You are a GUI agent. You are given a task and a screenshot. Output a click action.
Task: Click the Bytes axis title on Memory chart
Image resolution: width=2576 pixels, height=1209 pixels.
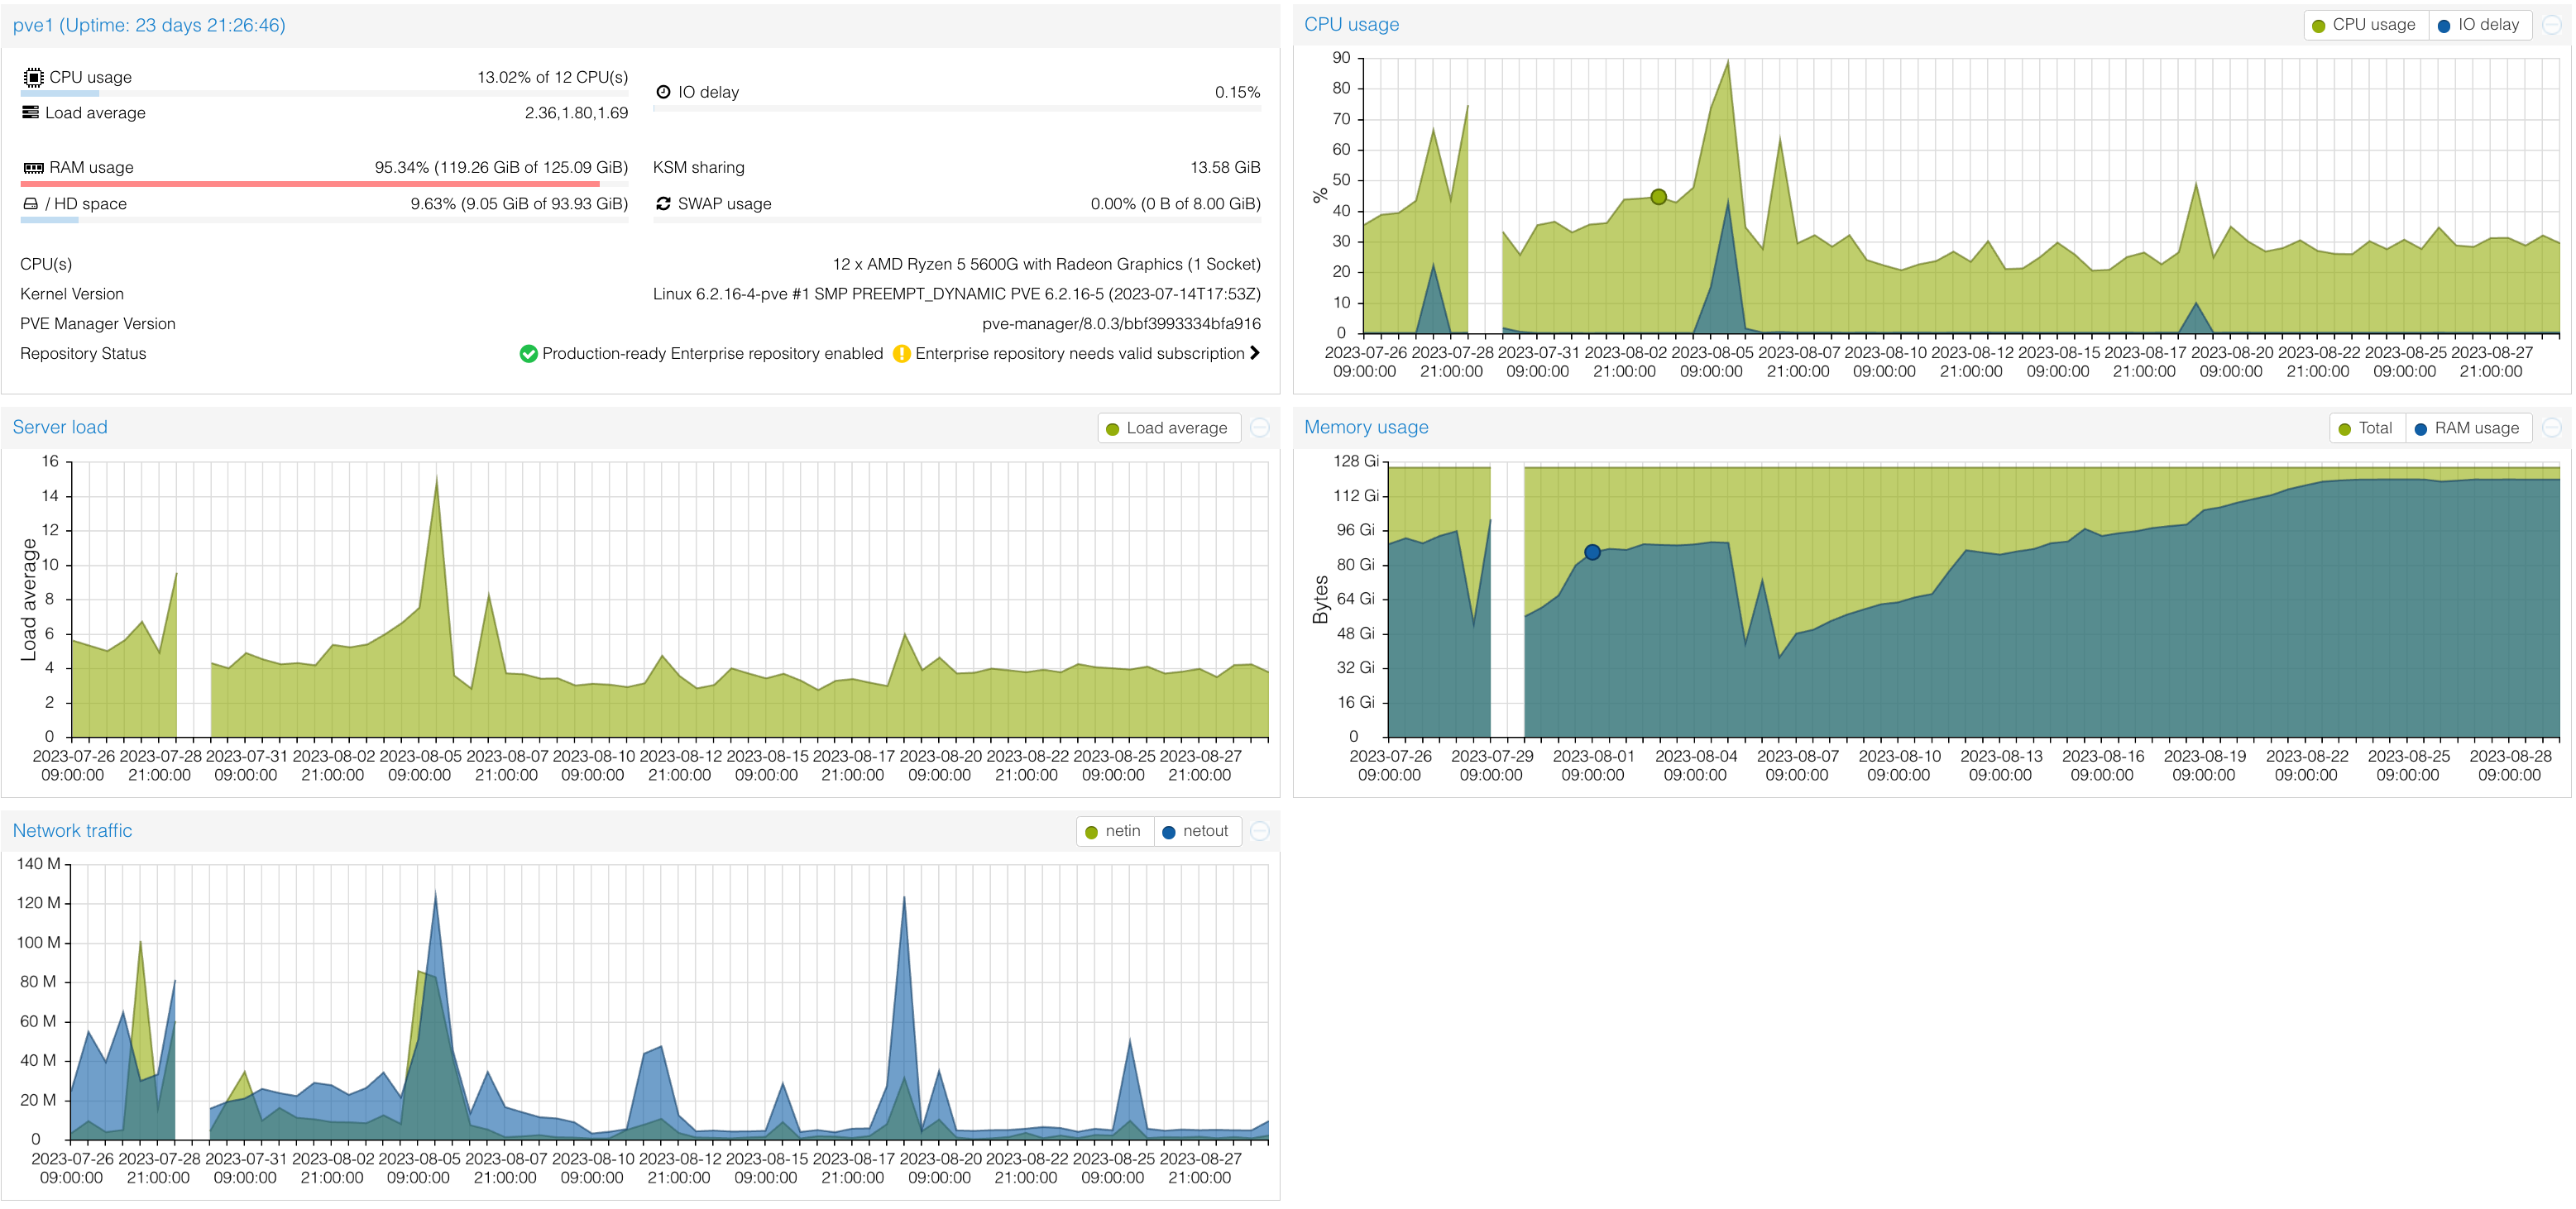1320,599
